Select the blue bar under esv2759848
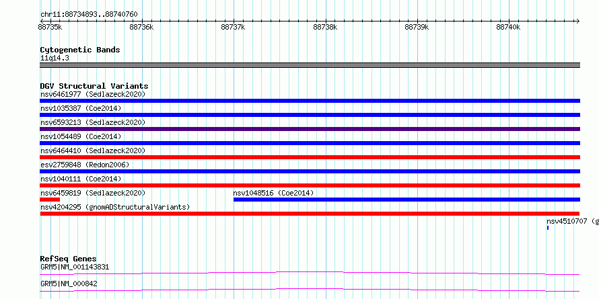This screenshot has height=299, width=599. click(310, 171)
